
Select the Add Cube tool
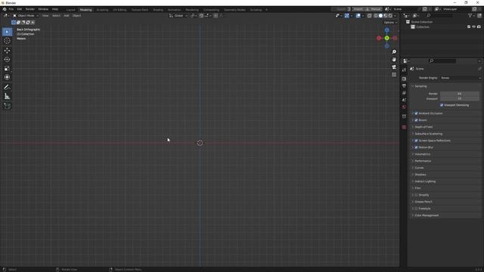(x=7, y=107)
